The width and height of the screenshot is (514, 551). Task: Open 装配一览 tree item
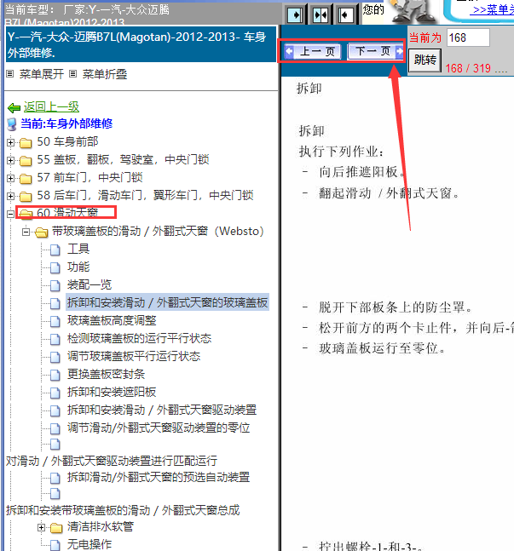90,284
